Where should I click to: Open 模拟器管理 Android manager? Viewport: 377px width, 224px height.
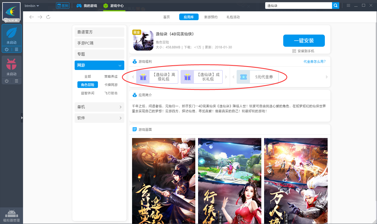[11, 216]
